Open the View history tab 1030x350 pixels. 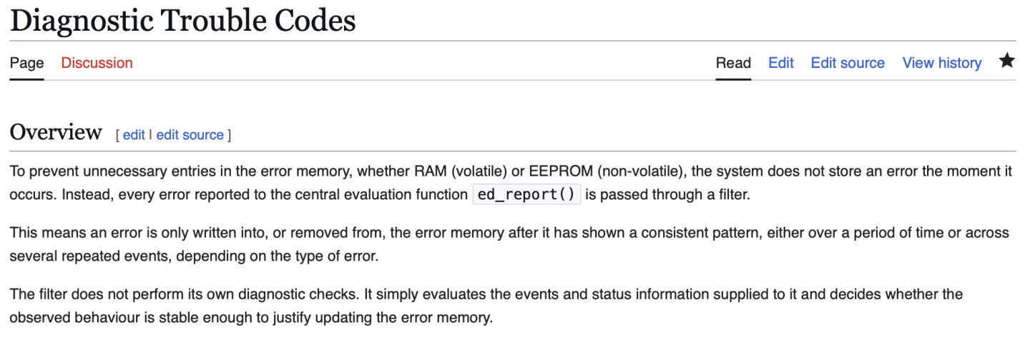941,63
